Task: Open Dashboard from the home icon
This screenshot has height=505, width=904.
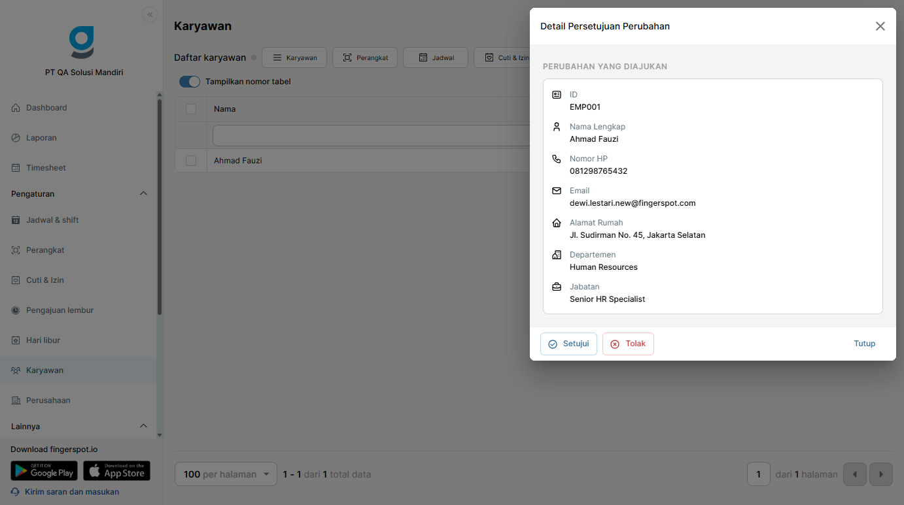Action: pyautogui.click(x=16, y=108)
